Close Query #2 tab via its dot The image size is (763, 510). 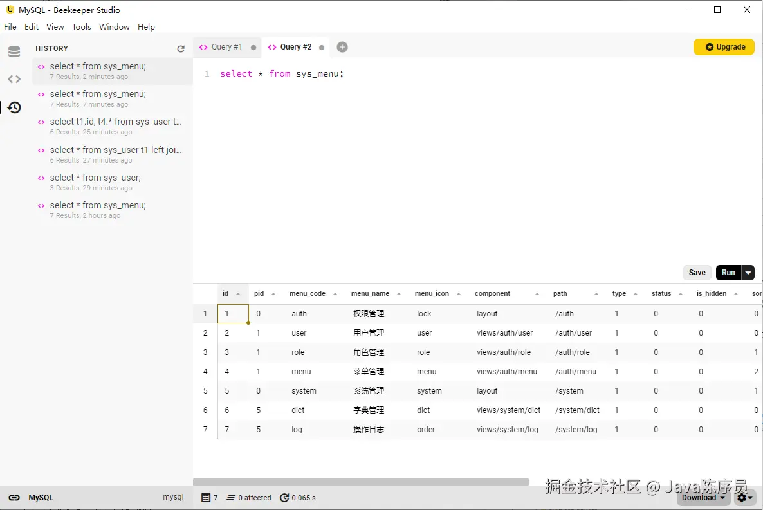(x=322, y=47)
